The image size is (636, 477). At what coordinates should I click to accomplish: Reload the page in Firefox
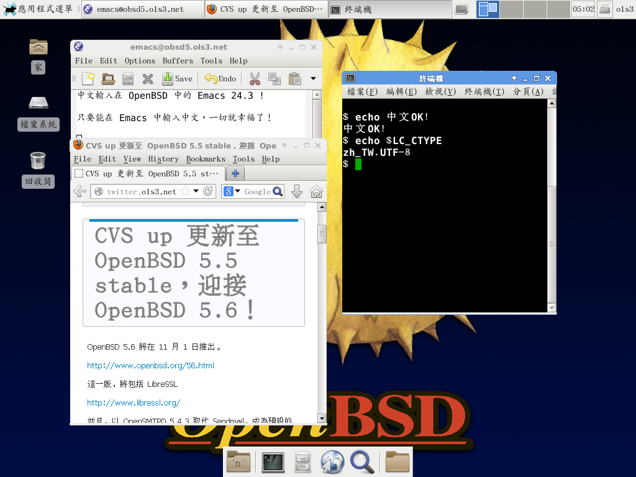coord(208,191)
